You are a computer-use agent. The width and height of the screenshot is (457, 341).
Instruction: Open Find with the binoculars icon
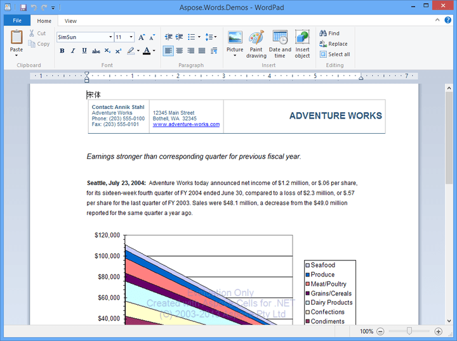(323, 33)
